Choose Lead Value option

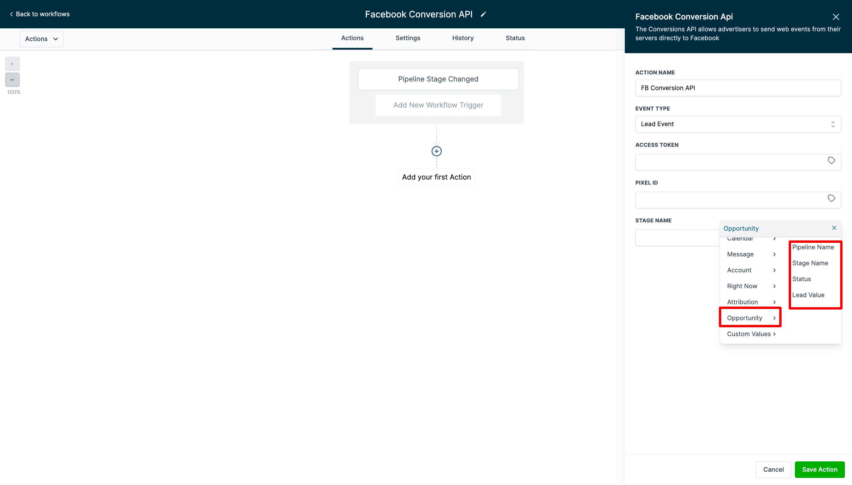coord(808,295)
